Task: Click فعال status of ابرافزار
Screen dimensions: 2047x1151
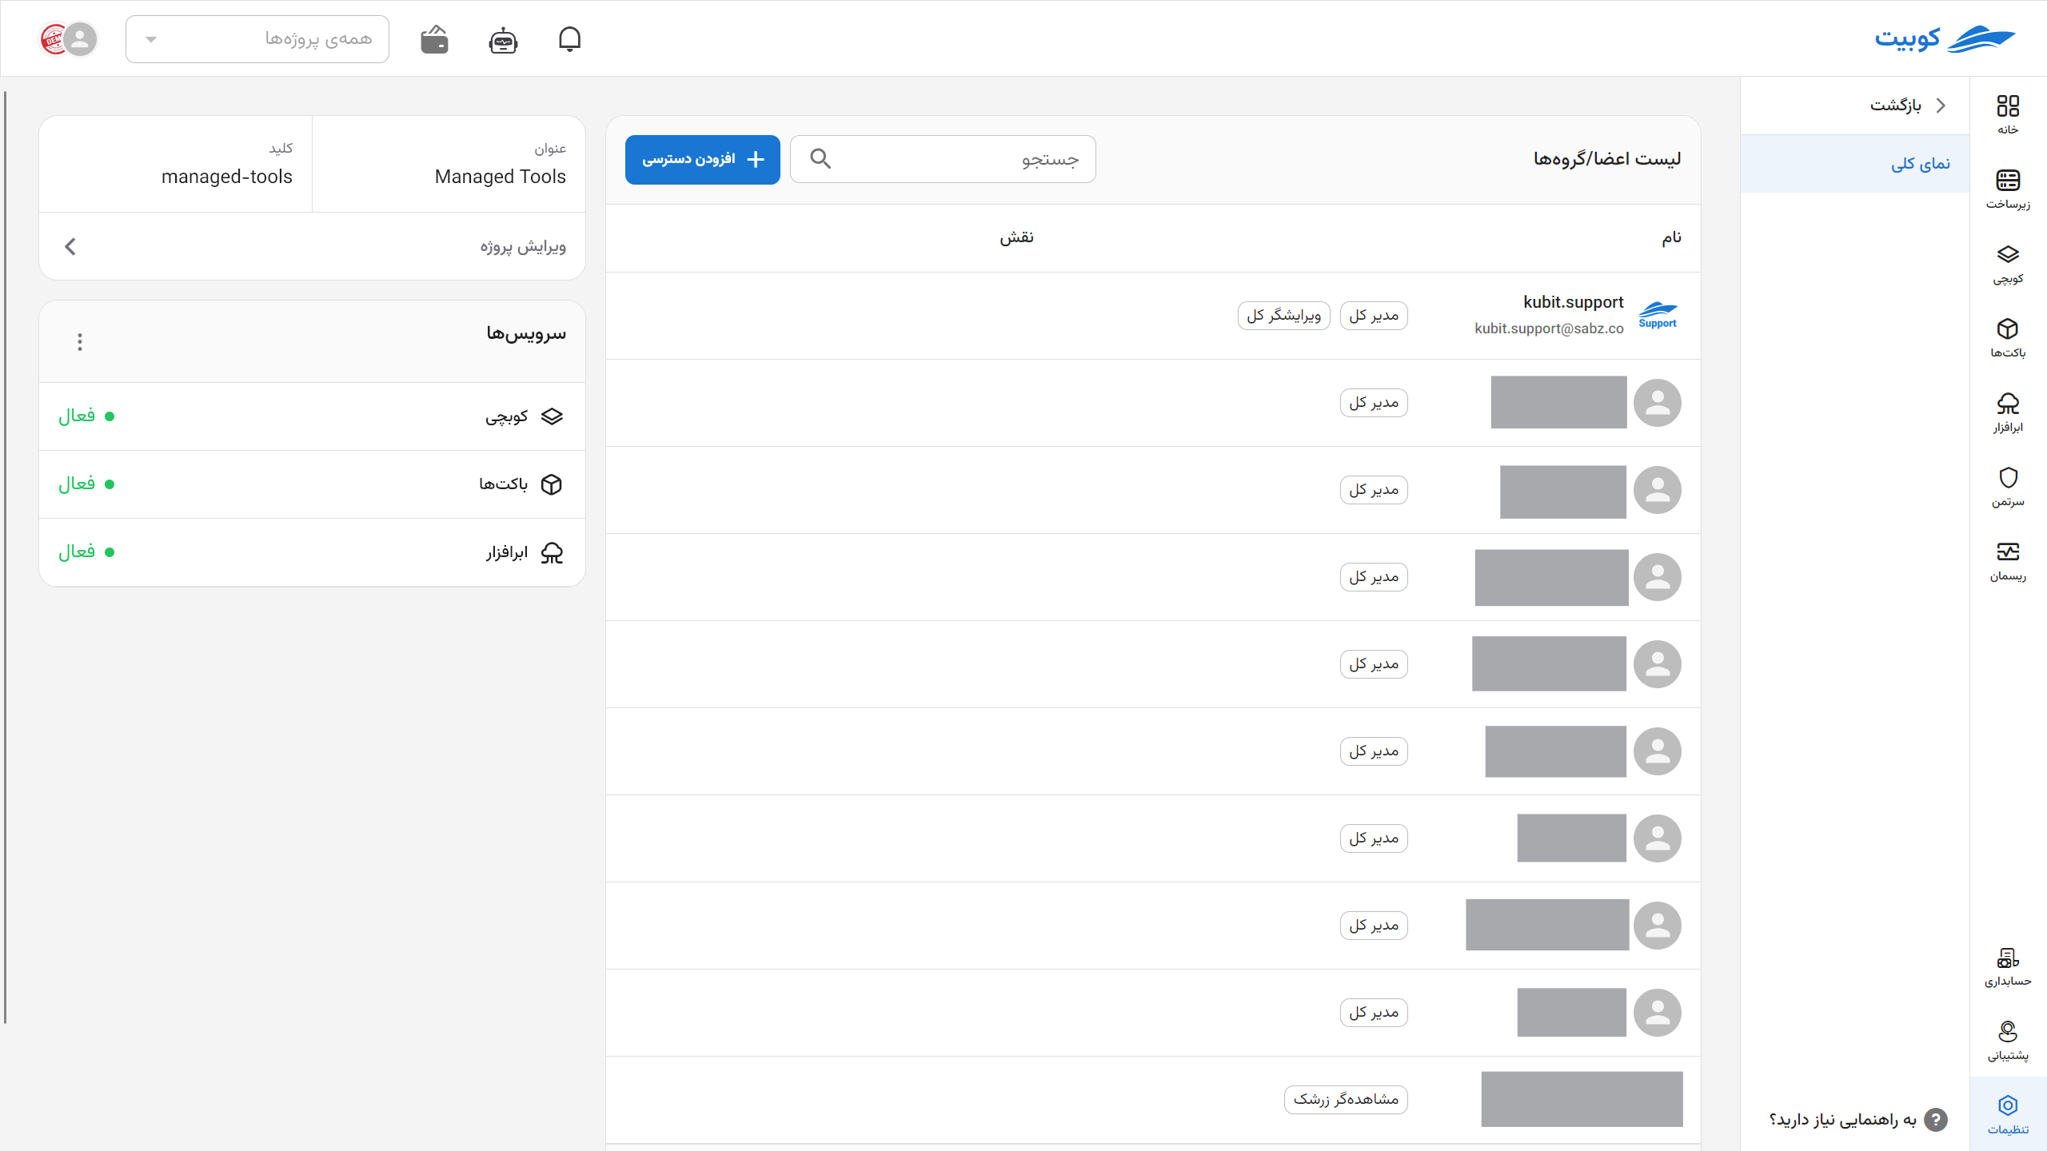Action: [x=86, y=552]
